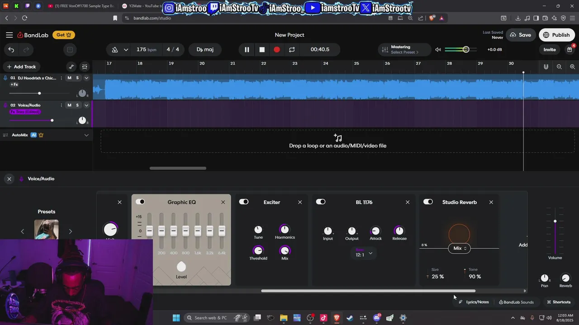Toggle Studio Reverb power switch
Viewport: 579px width, 325px height.
[x=428, y=202]
